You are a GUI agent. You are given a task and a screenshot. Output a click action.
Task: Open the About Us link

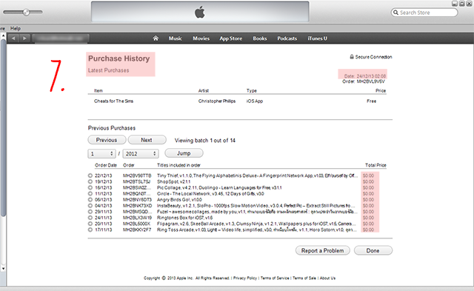[x=327, y=278]
